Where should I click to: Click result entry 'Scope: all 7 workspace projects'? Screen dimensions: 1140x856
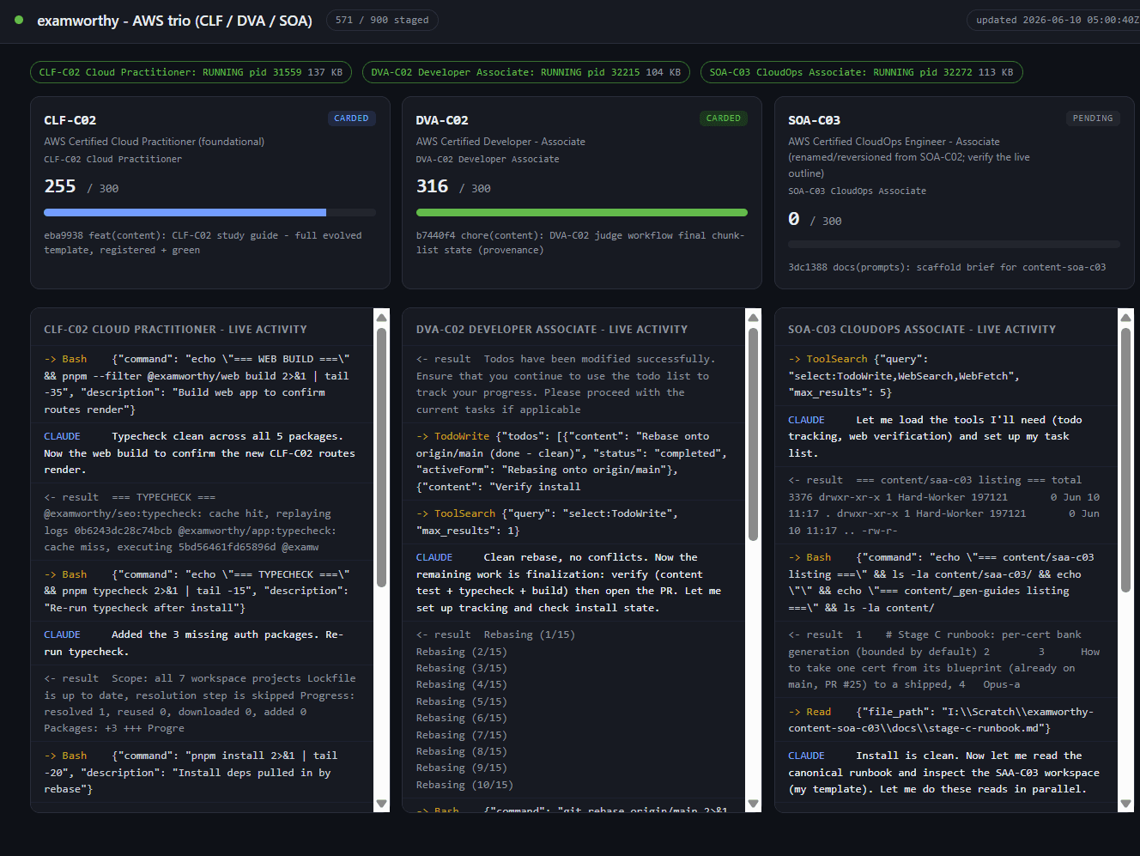[x=203, y=702]
